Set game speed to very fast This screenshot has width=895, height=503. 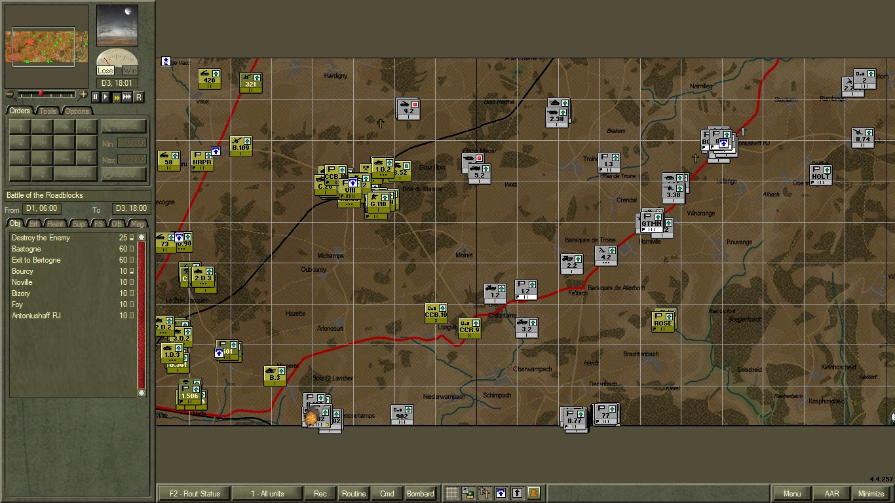point(127,97)
